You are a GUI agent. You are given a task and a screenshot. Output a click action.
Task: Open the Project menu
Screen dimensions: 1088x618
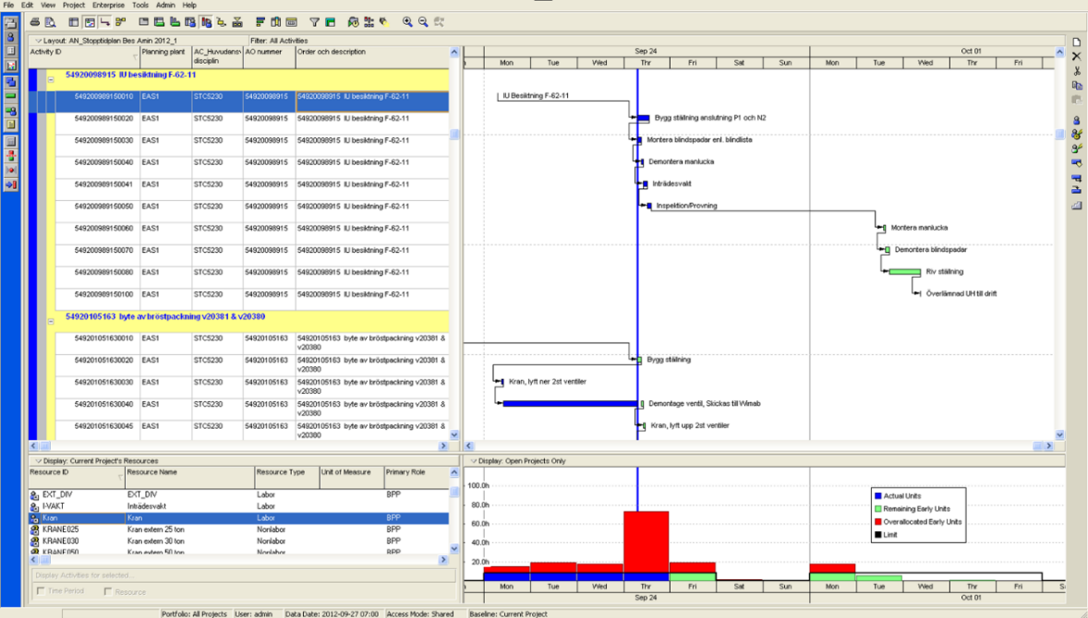coord(74,5)
